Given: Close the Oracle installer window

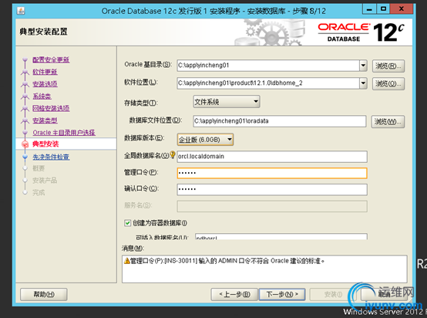Looking at the screenshot, I should click(401, 9).
